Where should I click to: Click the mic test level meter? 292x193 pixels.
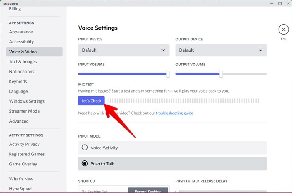pos(183,101)
